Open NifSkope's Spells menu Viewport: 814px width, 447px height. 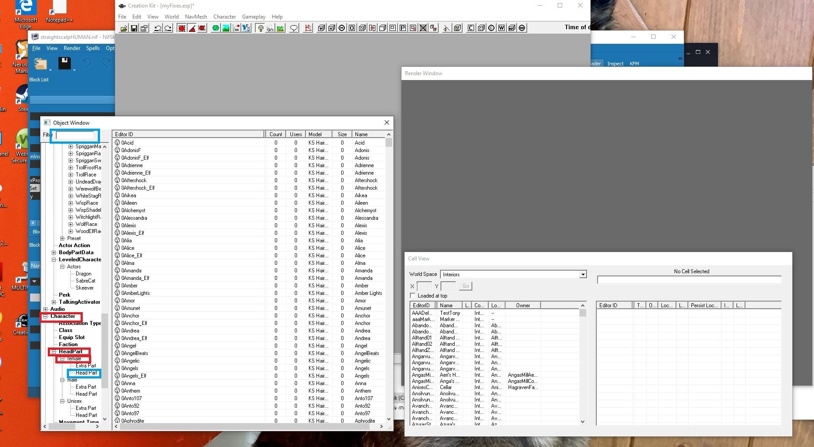tap(93, 48)
